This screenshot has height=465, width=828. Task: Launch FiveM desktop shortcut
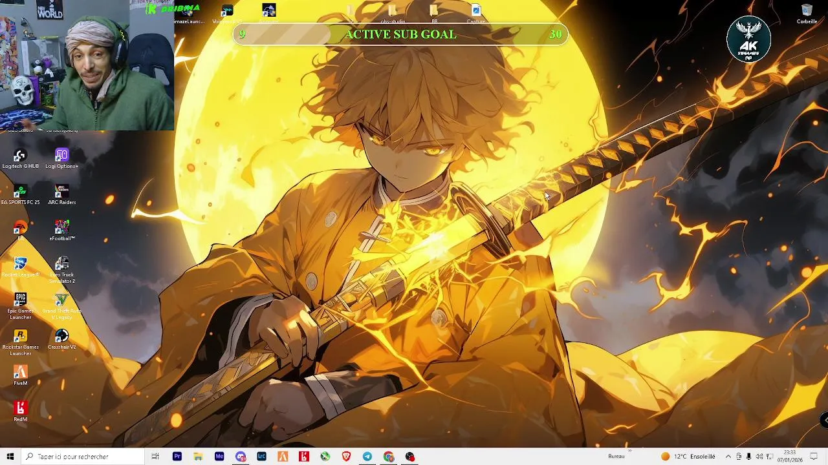[x=20, y=376]
